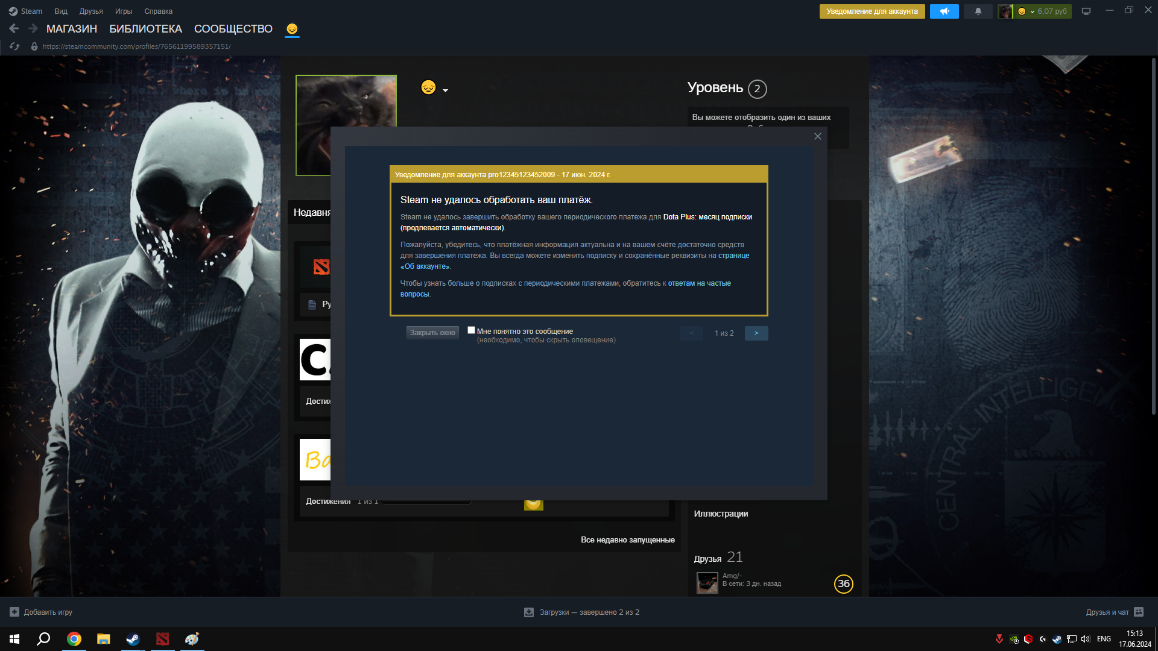Open friend Amg/- avatar thumbnail
This screenshot has height=651, width=1158.
click(x=707, y=583)
